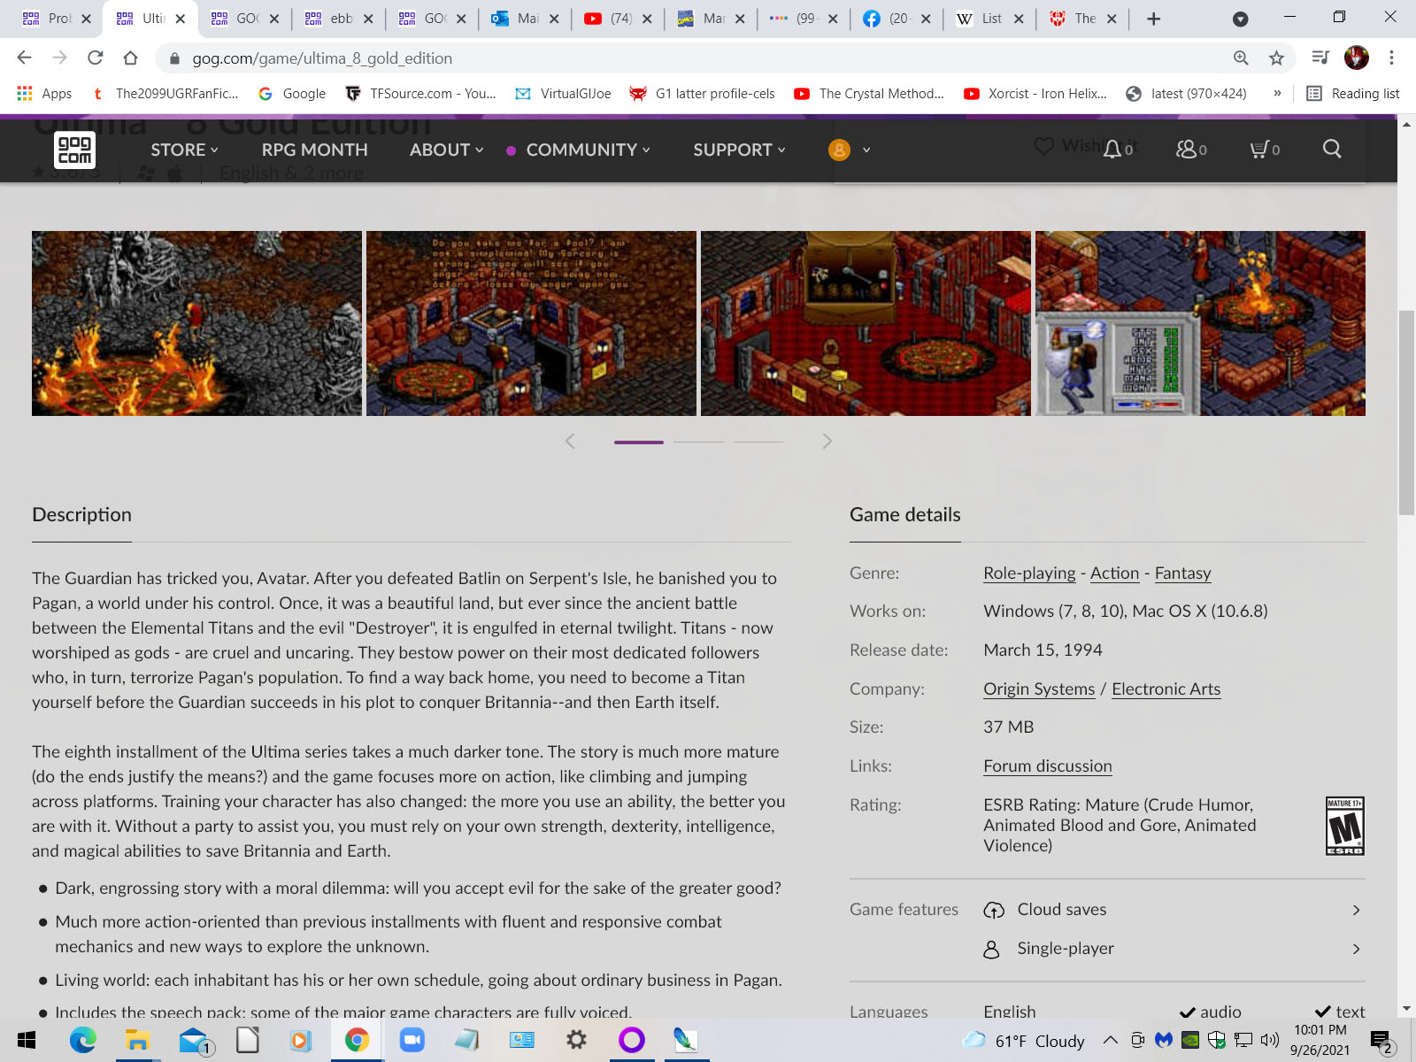
Task: Open the Forum discussion link
Action: (x=1048, y=766)
